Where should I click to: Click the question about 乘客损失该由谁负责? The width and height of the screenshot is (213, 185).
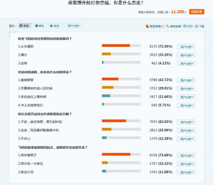click(x=53, y=147)
